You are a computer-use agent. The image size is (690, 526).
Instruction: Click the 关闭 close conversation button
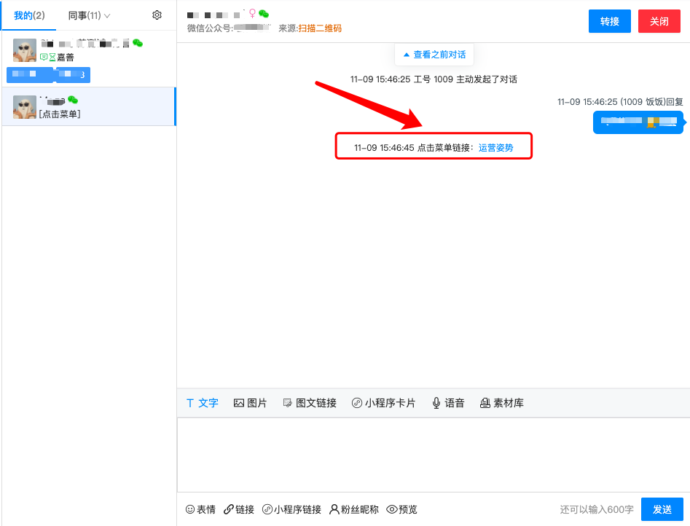659,21
